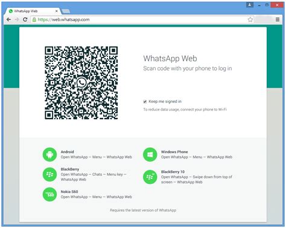
Task: Toggle Keep me signed in checkbox
Action: click(x=145, y=102)
